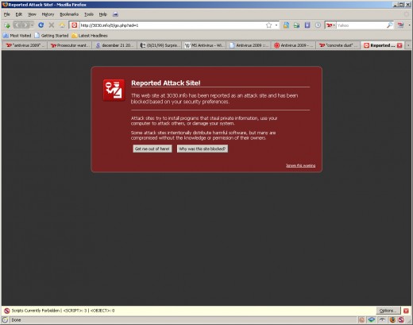Click the Done status bar page icon
413x325 pixels.
pos(5,319)
